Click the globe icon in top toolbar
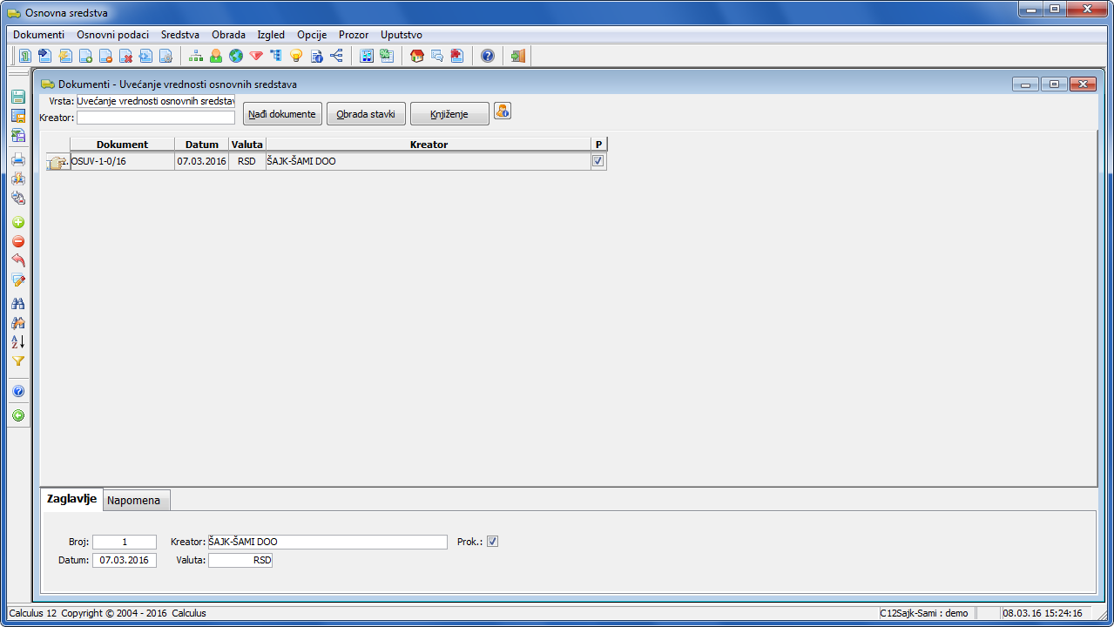This screenshot has width=1114, height=627. (x=236, y=56)
